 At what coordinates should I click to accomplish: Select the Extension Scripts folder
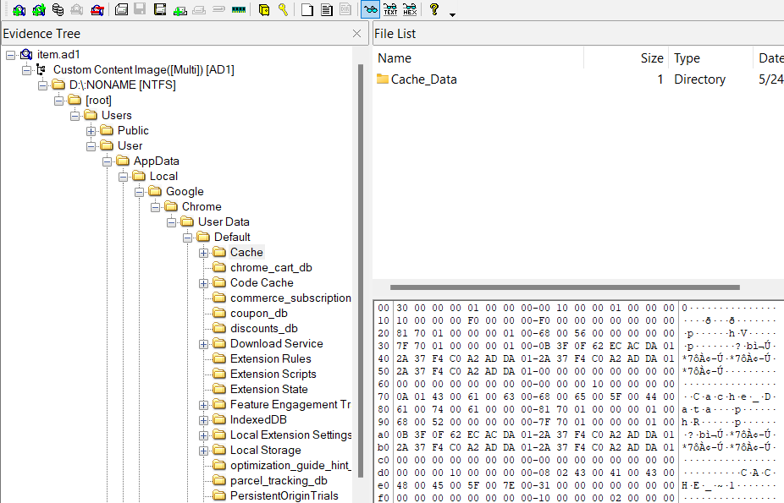pos(273,374)
